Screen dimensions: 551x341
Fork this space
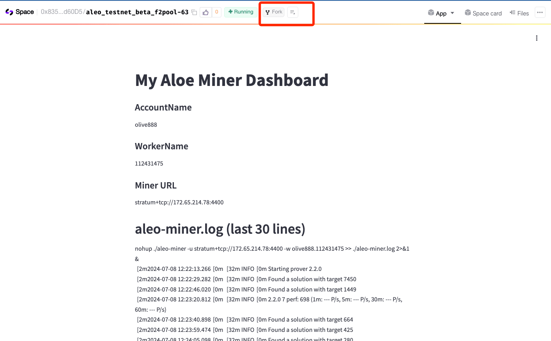pos(274,12)
